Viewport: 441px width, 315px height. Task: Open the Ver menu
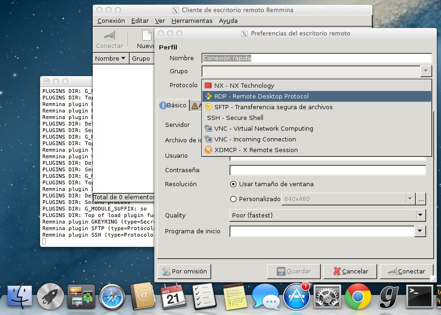pyautogui.click(x=160, y=21)
